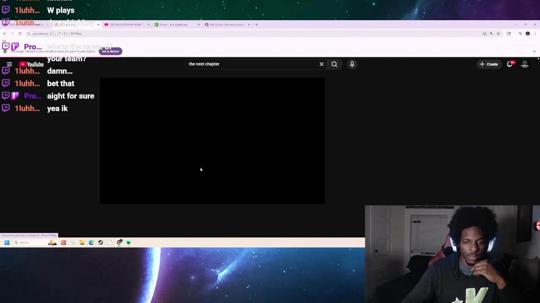Reload the page in Chrome
The height and width of the screenshot is (303, 540).
[x=19, y=33]
